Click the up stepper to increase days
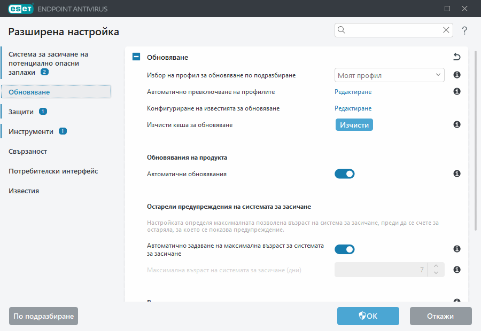Viewport: 481px width, 331px height. pyautogui.click(x=436, y=266)
